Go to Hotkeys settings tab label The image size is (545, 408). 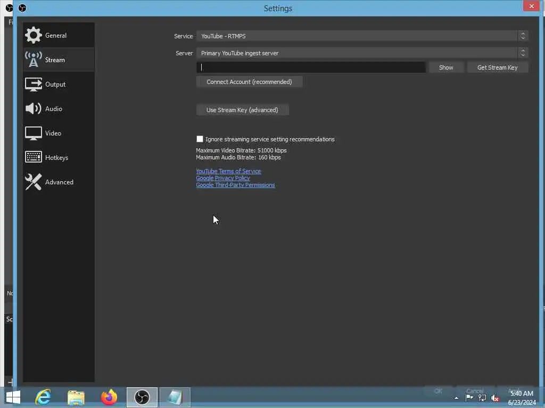56,157
